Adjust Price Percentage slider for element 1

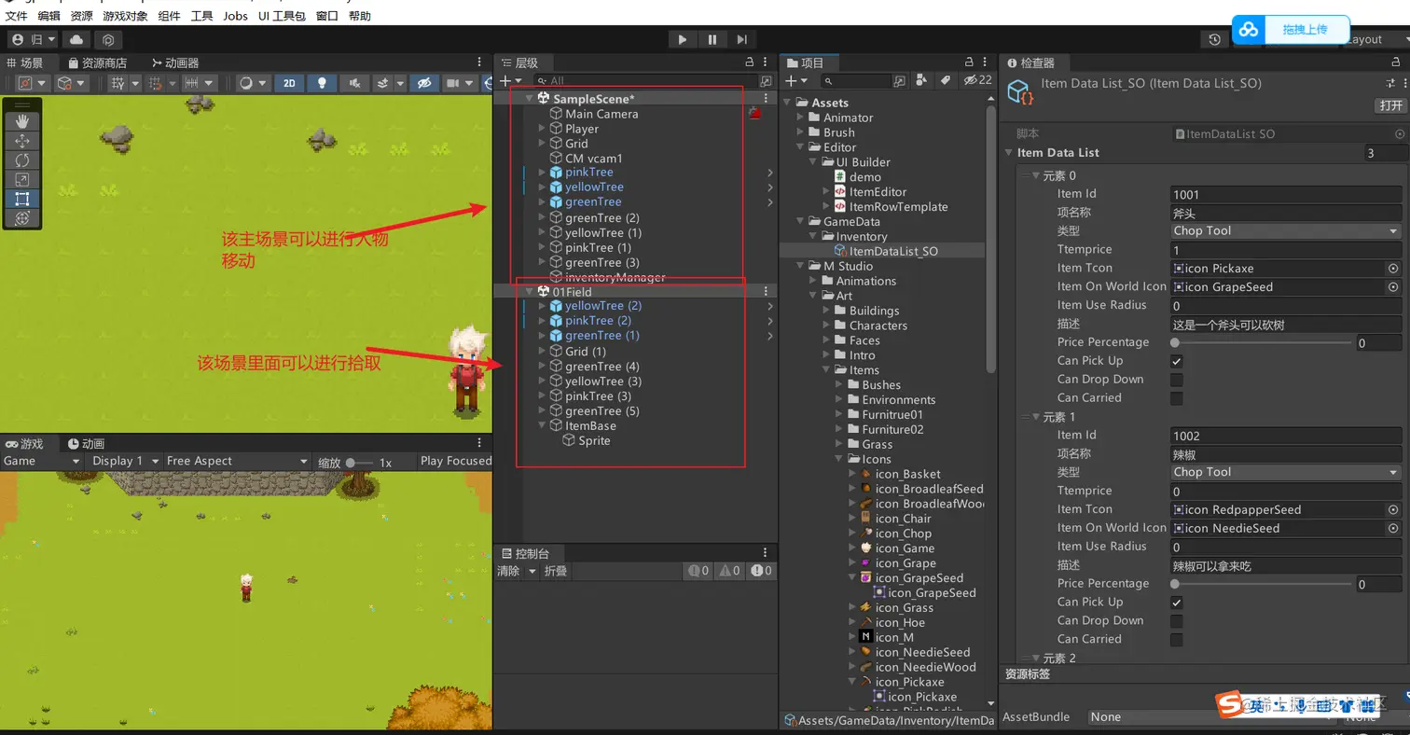[x=1262, y=584]
